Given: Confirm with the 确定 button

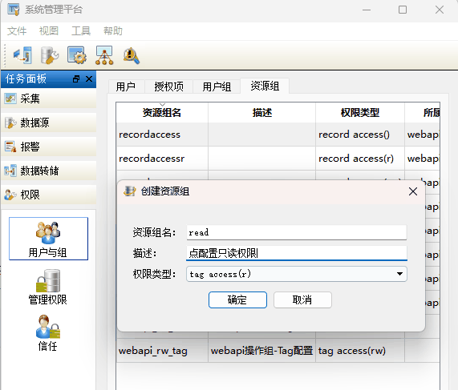Looking at the screenshot, I should pyautogui.click(x=237, y=300).
